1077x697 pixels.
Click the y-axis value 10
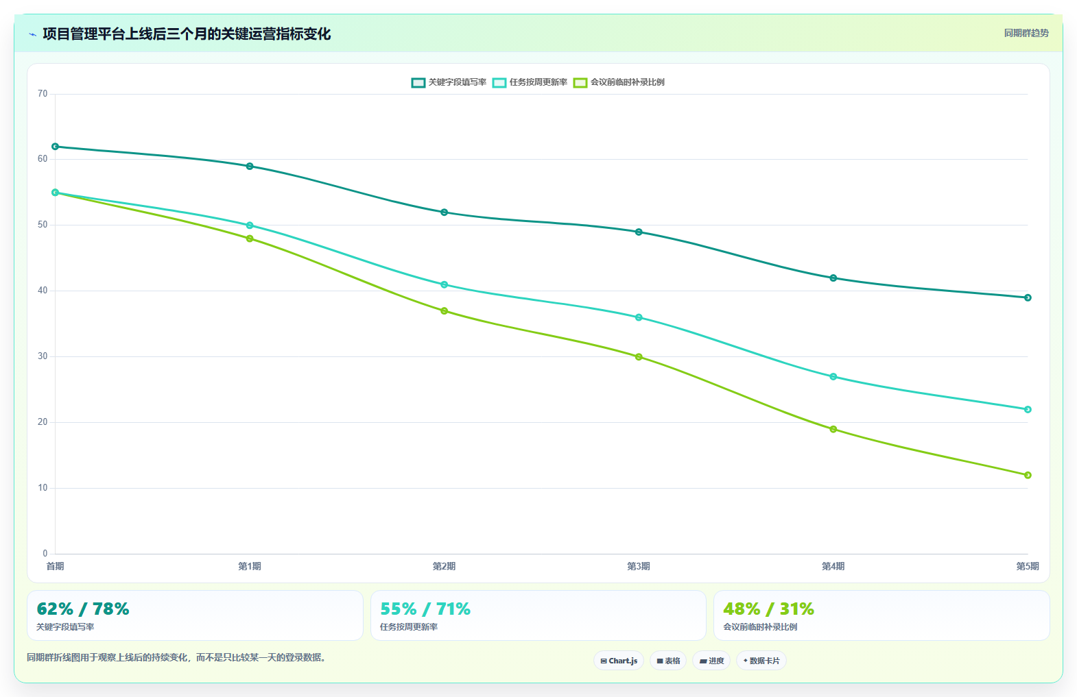point(43,488)
